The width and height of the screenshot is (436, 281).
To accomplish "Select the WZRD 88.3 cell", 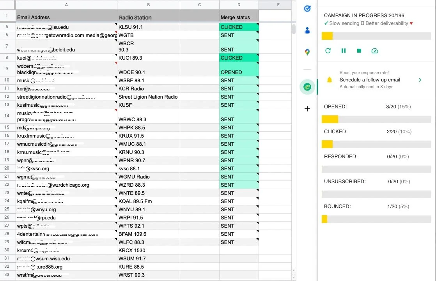I will (x=149, y=185).
